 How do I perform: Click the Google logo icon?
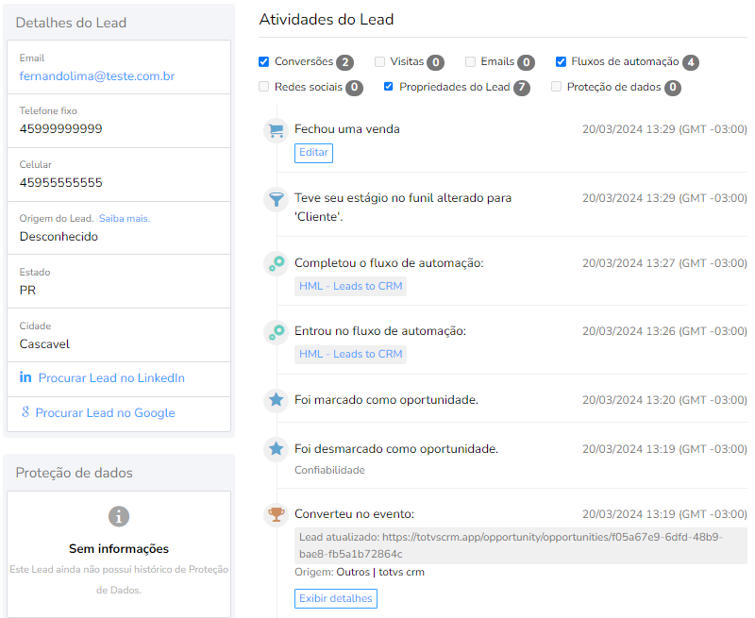[25, 412]
